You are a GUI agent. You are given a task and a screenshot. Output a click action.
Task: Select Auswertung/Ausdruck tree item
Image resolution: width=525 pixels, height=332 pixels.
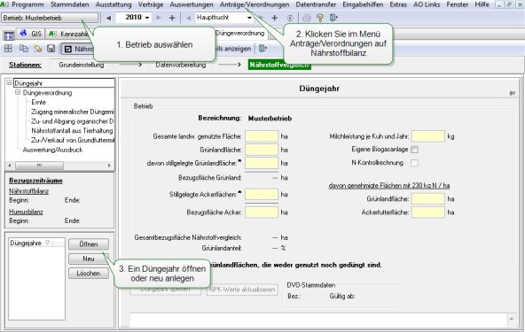[x=52, y=150]
